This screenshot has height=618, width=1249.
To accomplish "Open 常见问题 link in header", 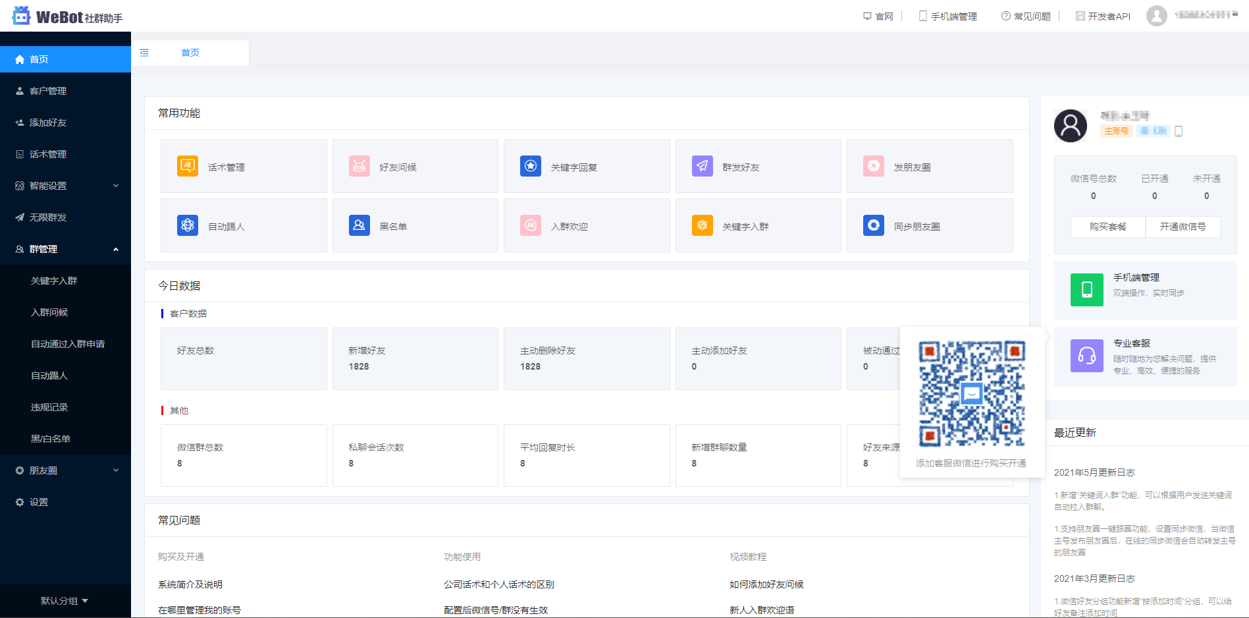I will click(x=1026, y=16).
